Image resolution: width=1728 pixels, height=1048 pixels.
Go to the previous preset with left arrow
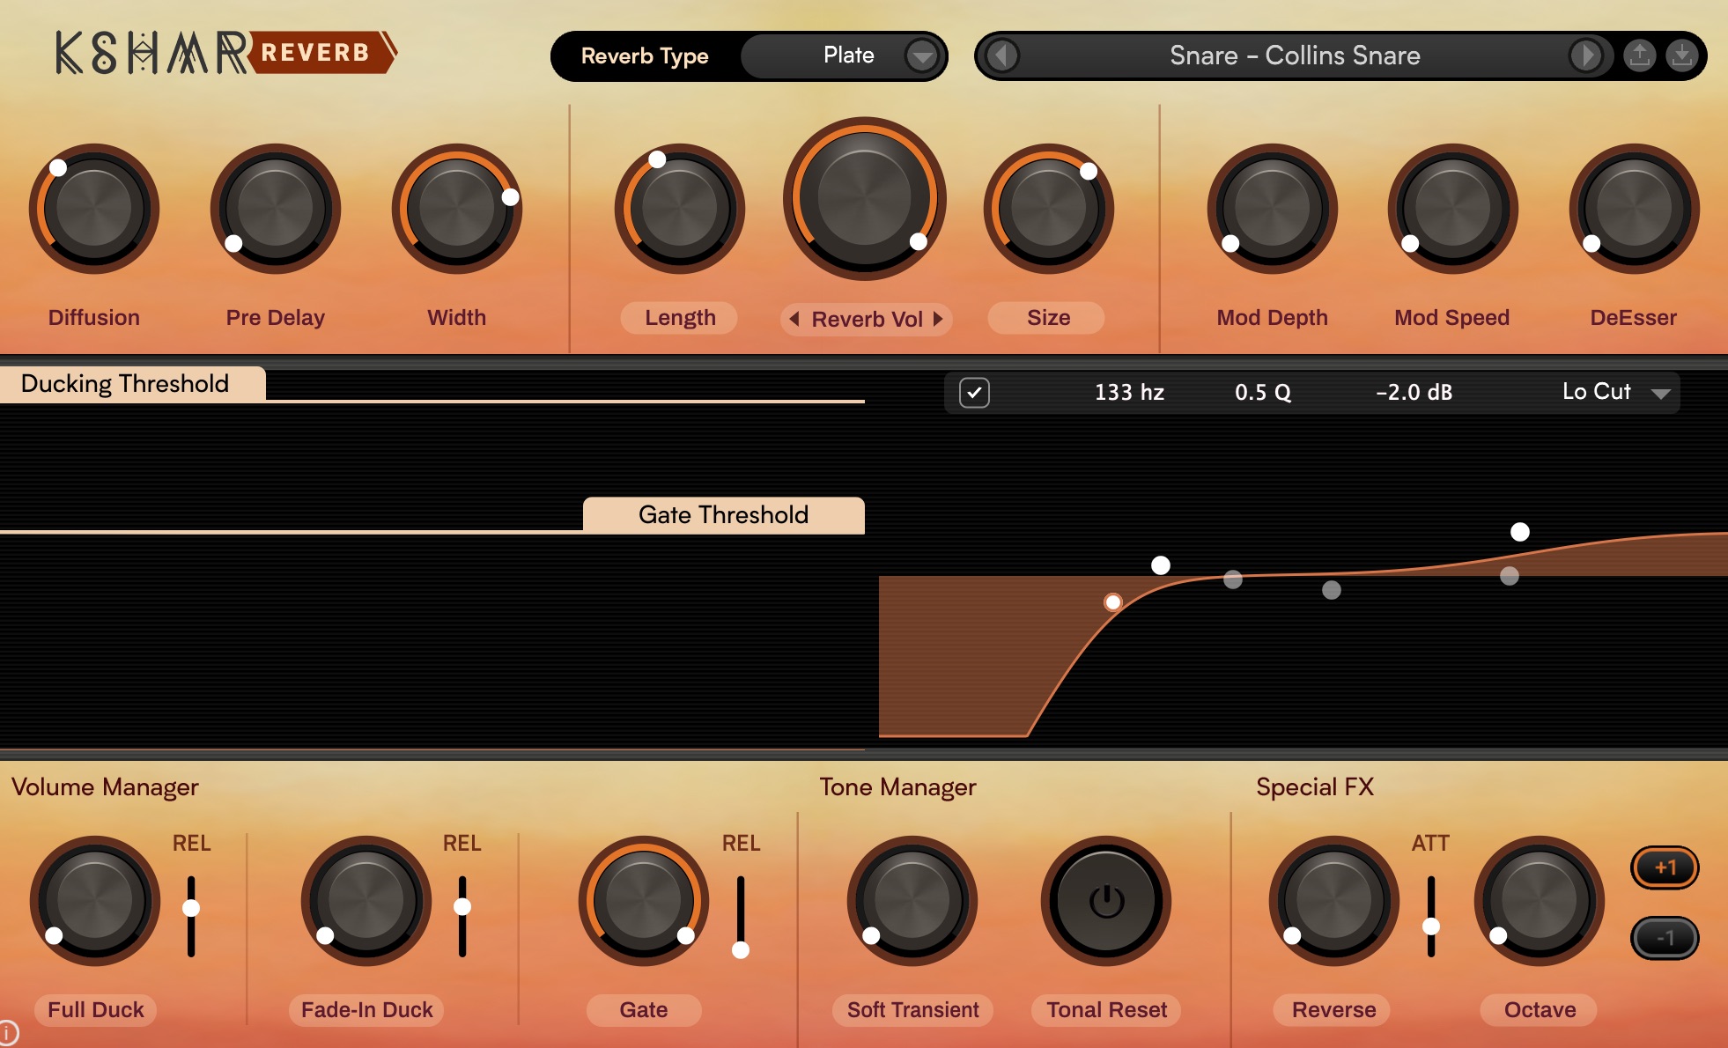(x=1001, y=55)
